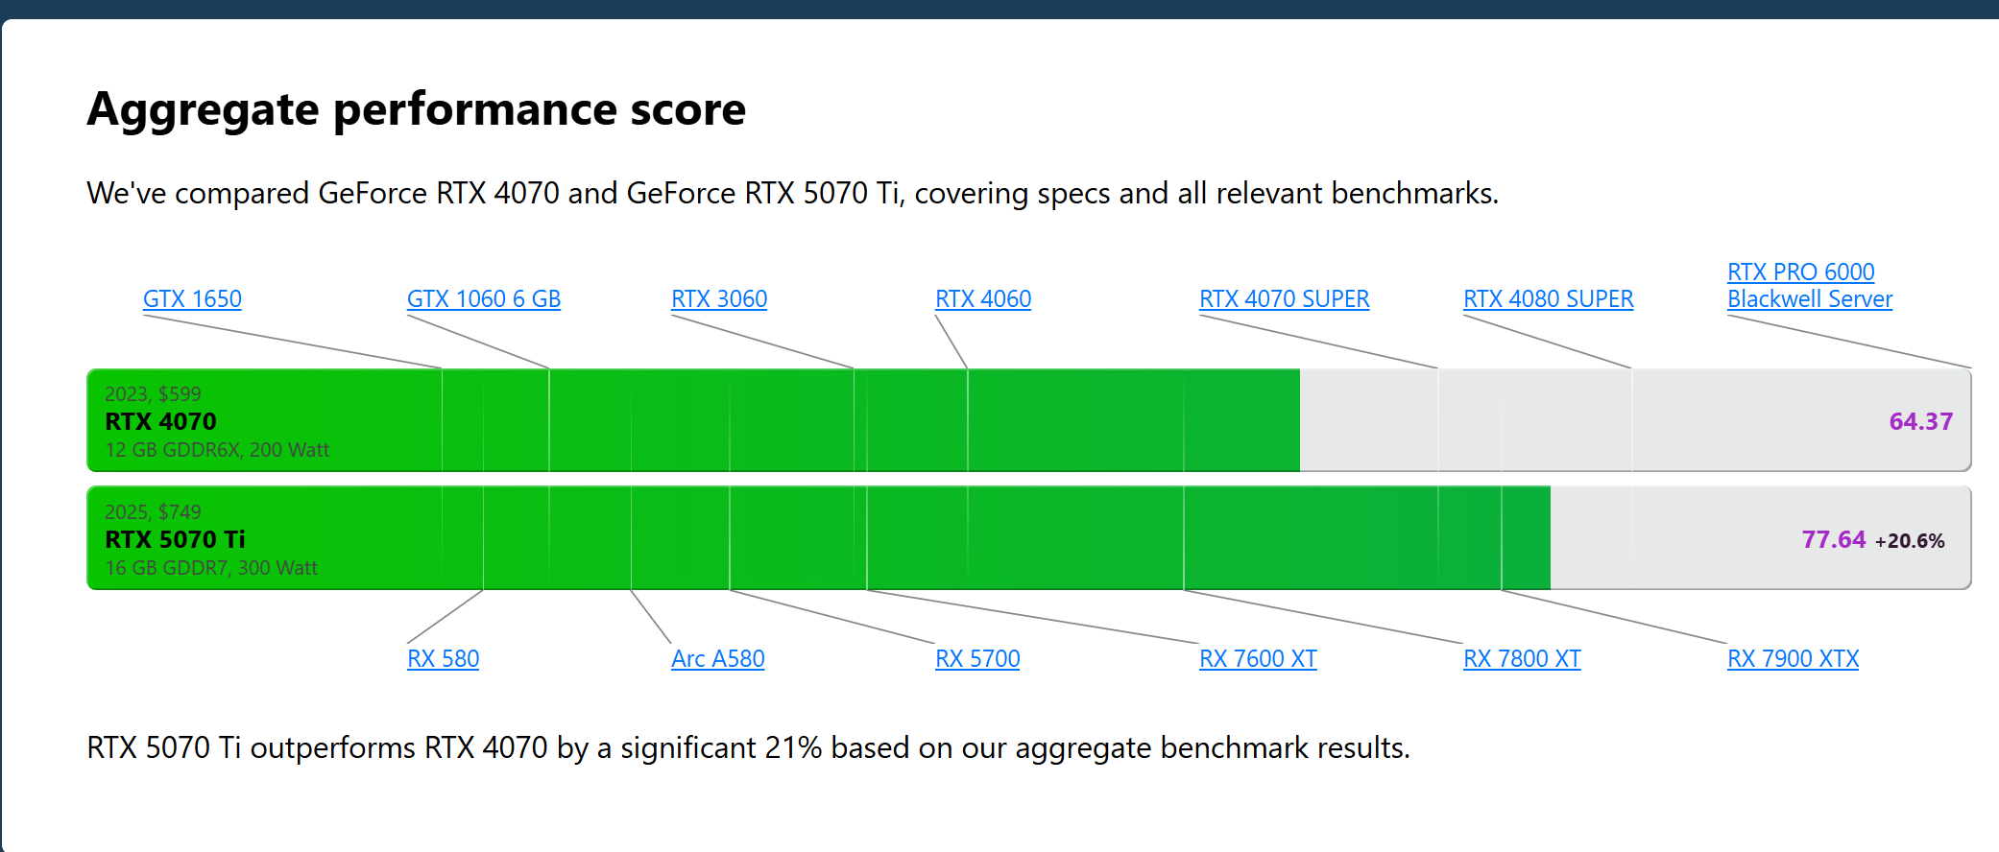Follow the Arc A580 link
This screenshot has height=852, width=1999.
coord(718,659)
